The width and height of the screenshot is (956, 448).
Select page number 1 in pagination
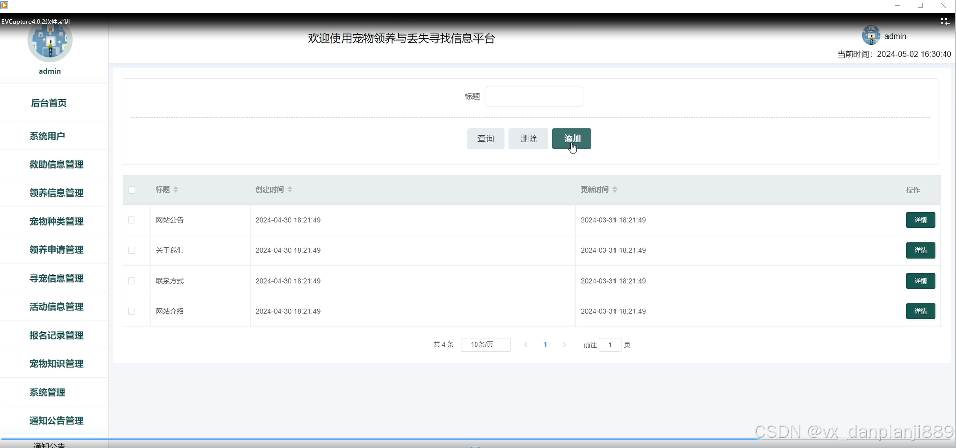(545, 345)
